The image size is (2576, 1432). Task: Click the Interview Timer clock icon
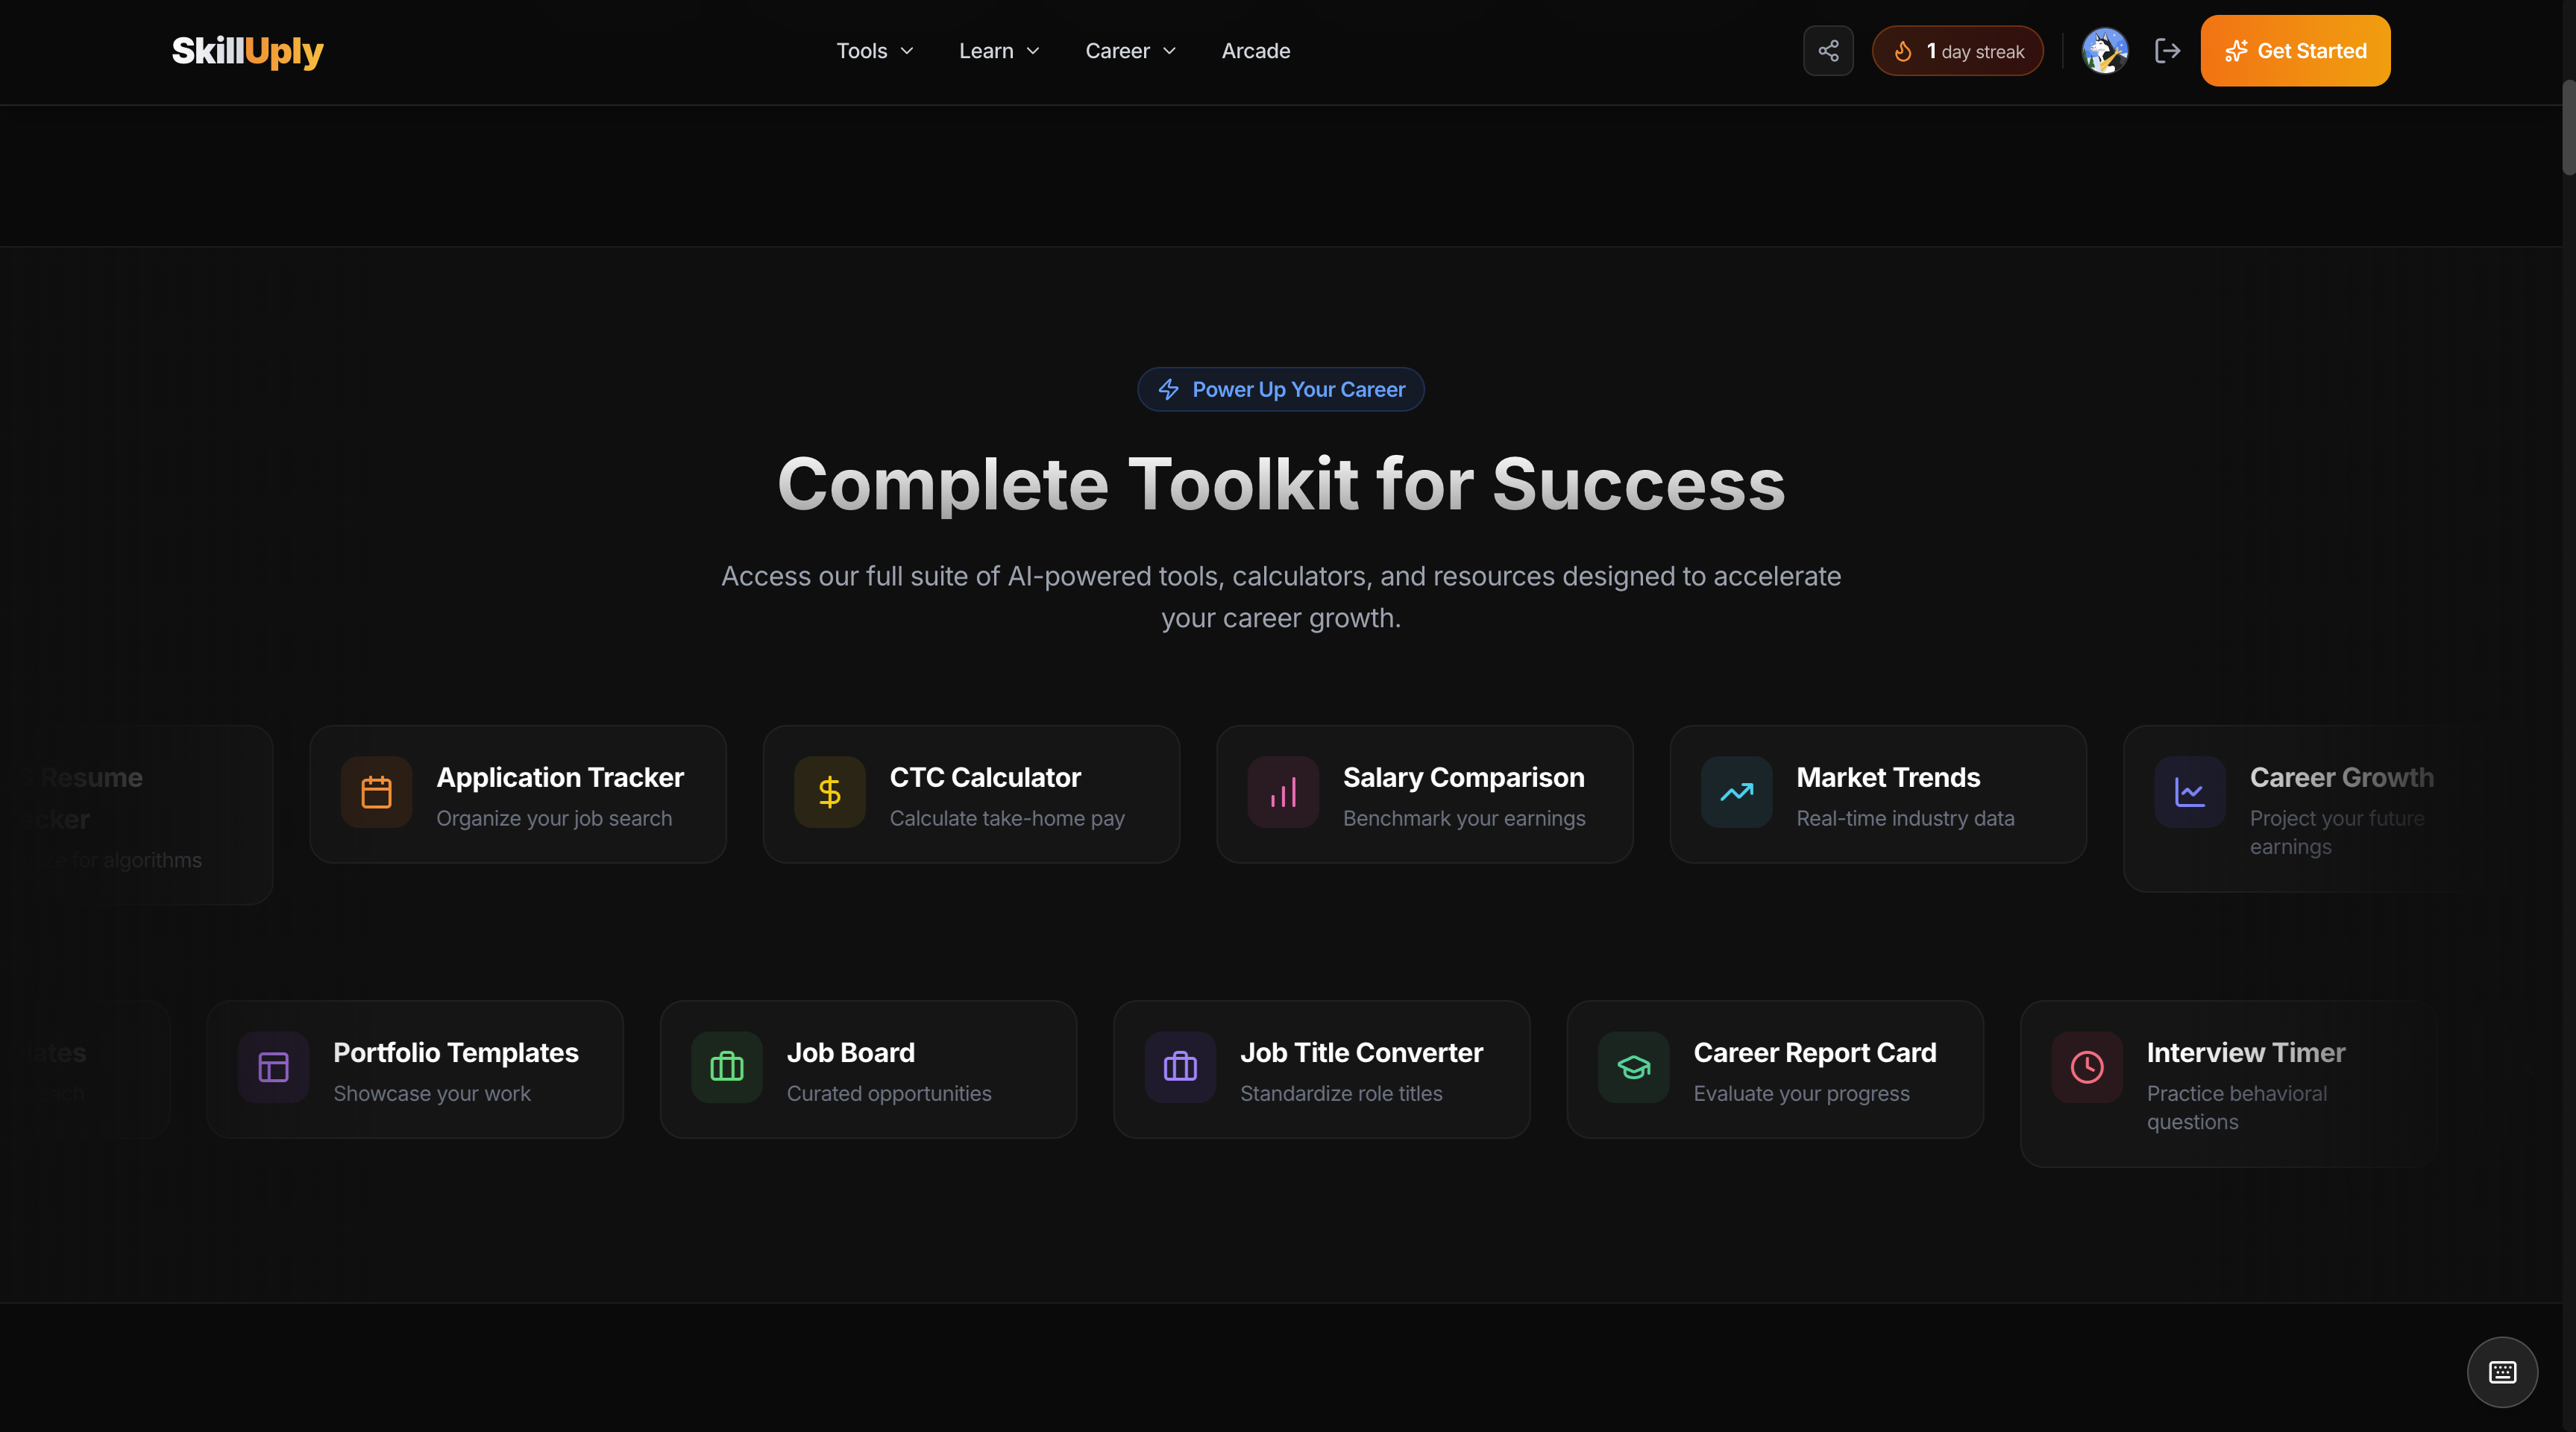coord(2087,1067)
